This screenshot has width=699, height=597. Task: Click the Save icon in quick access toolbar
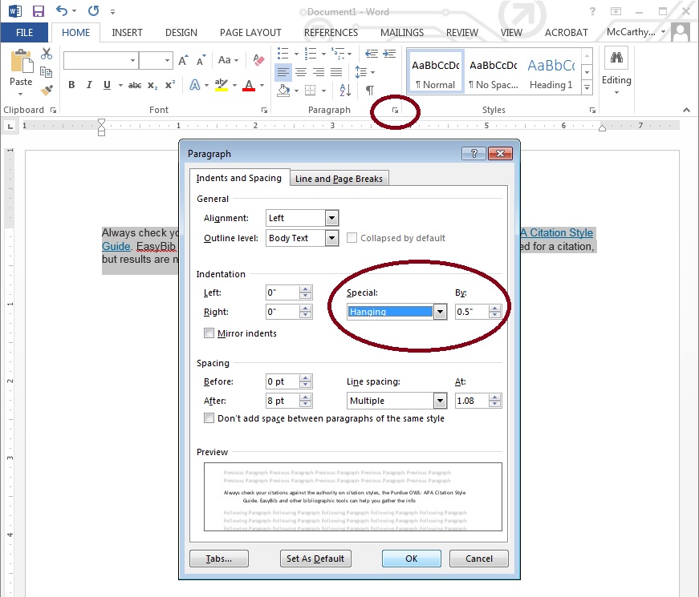[39, 11]
